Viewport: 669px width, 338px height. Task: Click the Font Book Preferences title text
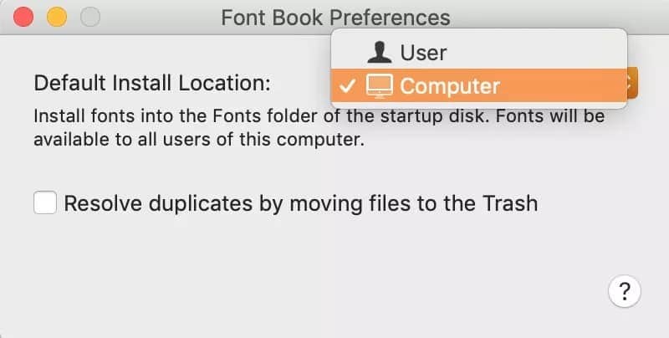point(335,17)
